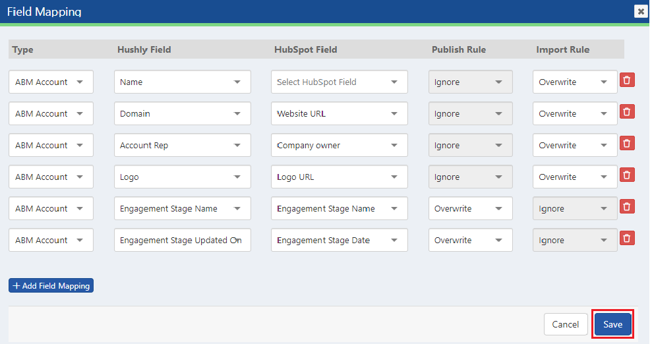Open the Logo Hushly field dropdown
Viewport: 652px width, 344px height.
(183, 177)
